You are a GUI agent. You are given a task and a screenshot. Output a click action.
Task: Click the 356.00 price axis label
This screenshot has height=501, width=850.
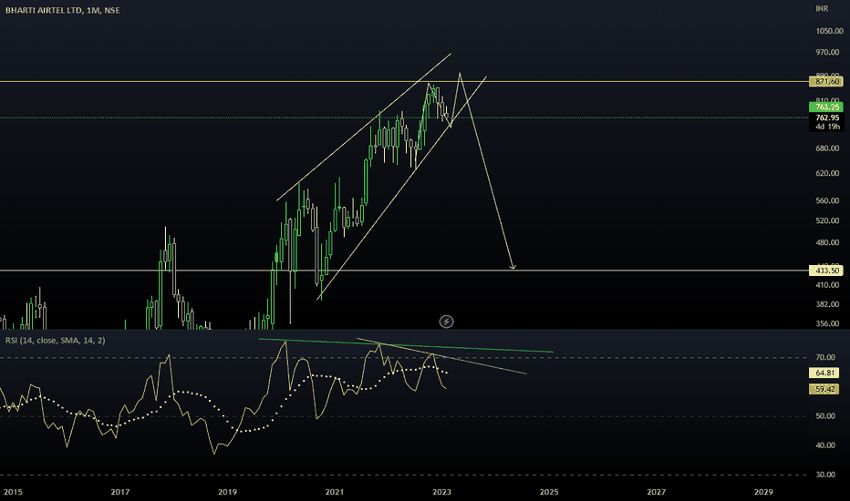[827, 324]
